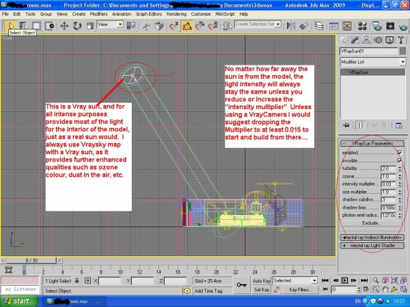Expand the mental ray Light Shader rollout

(x=372, y=246)
